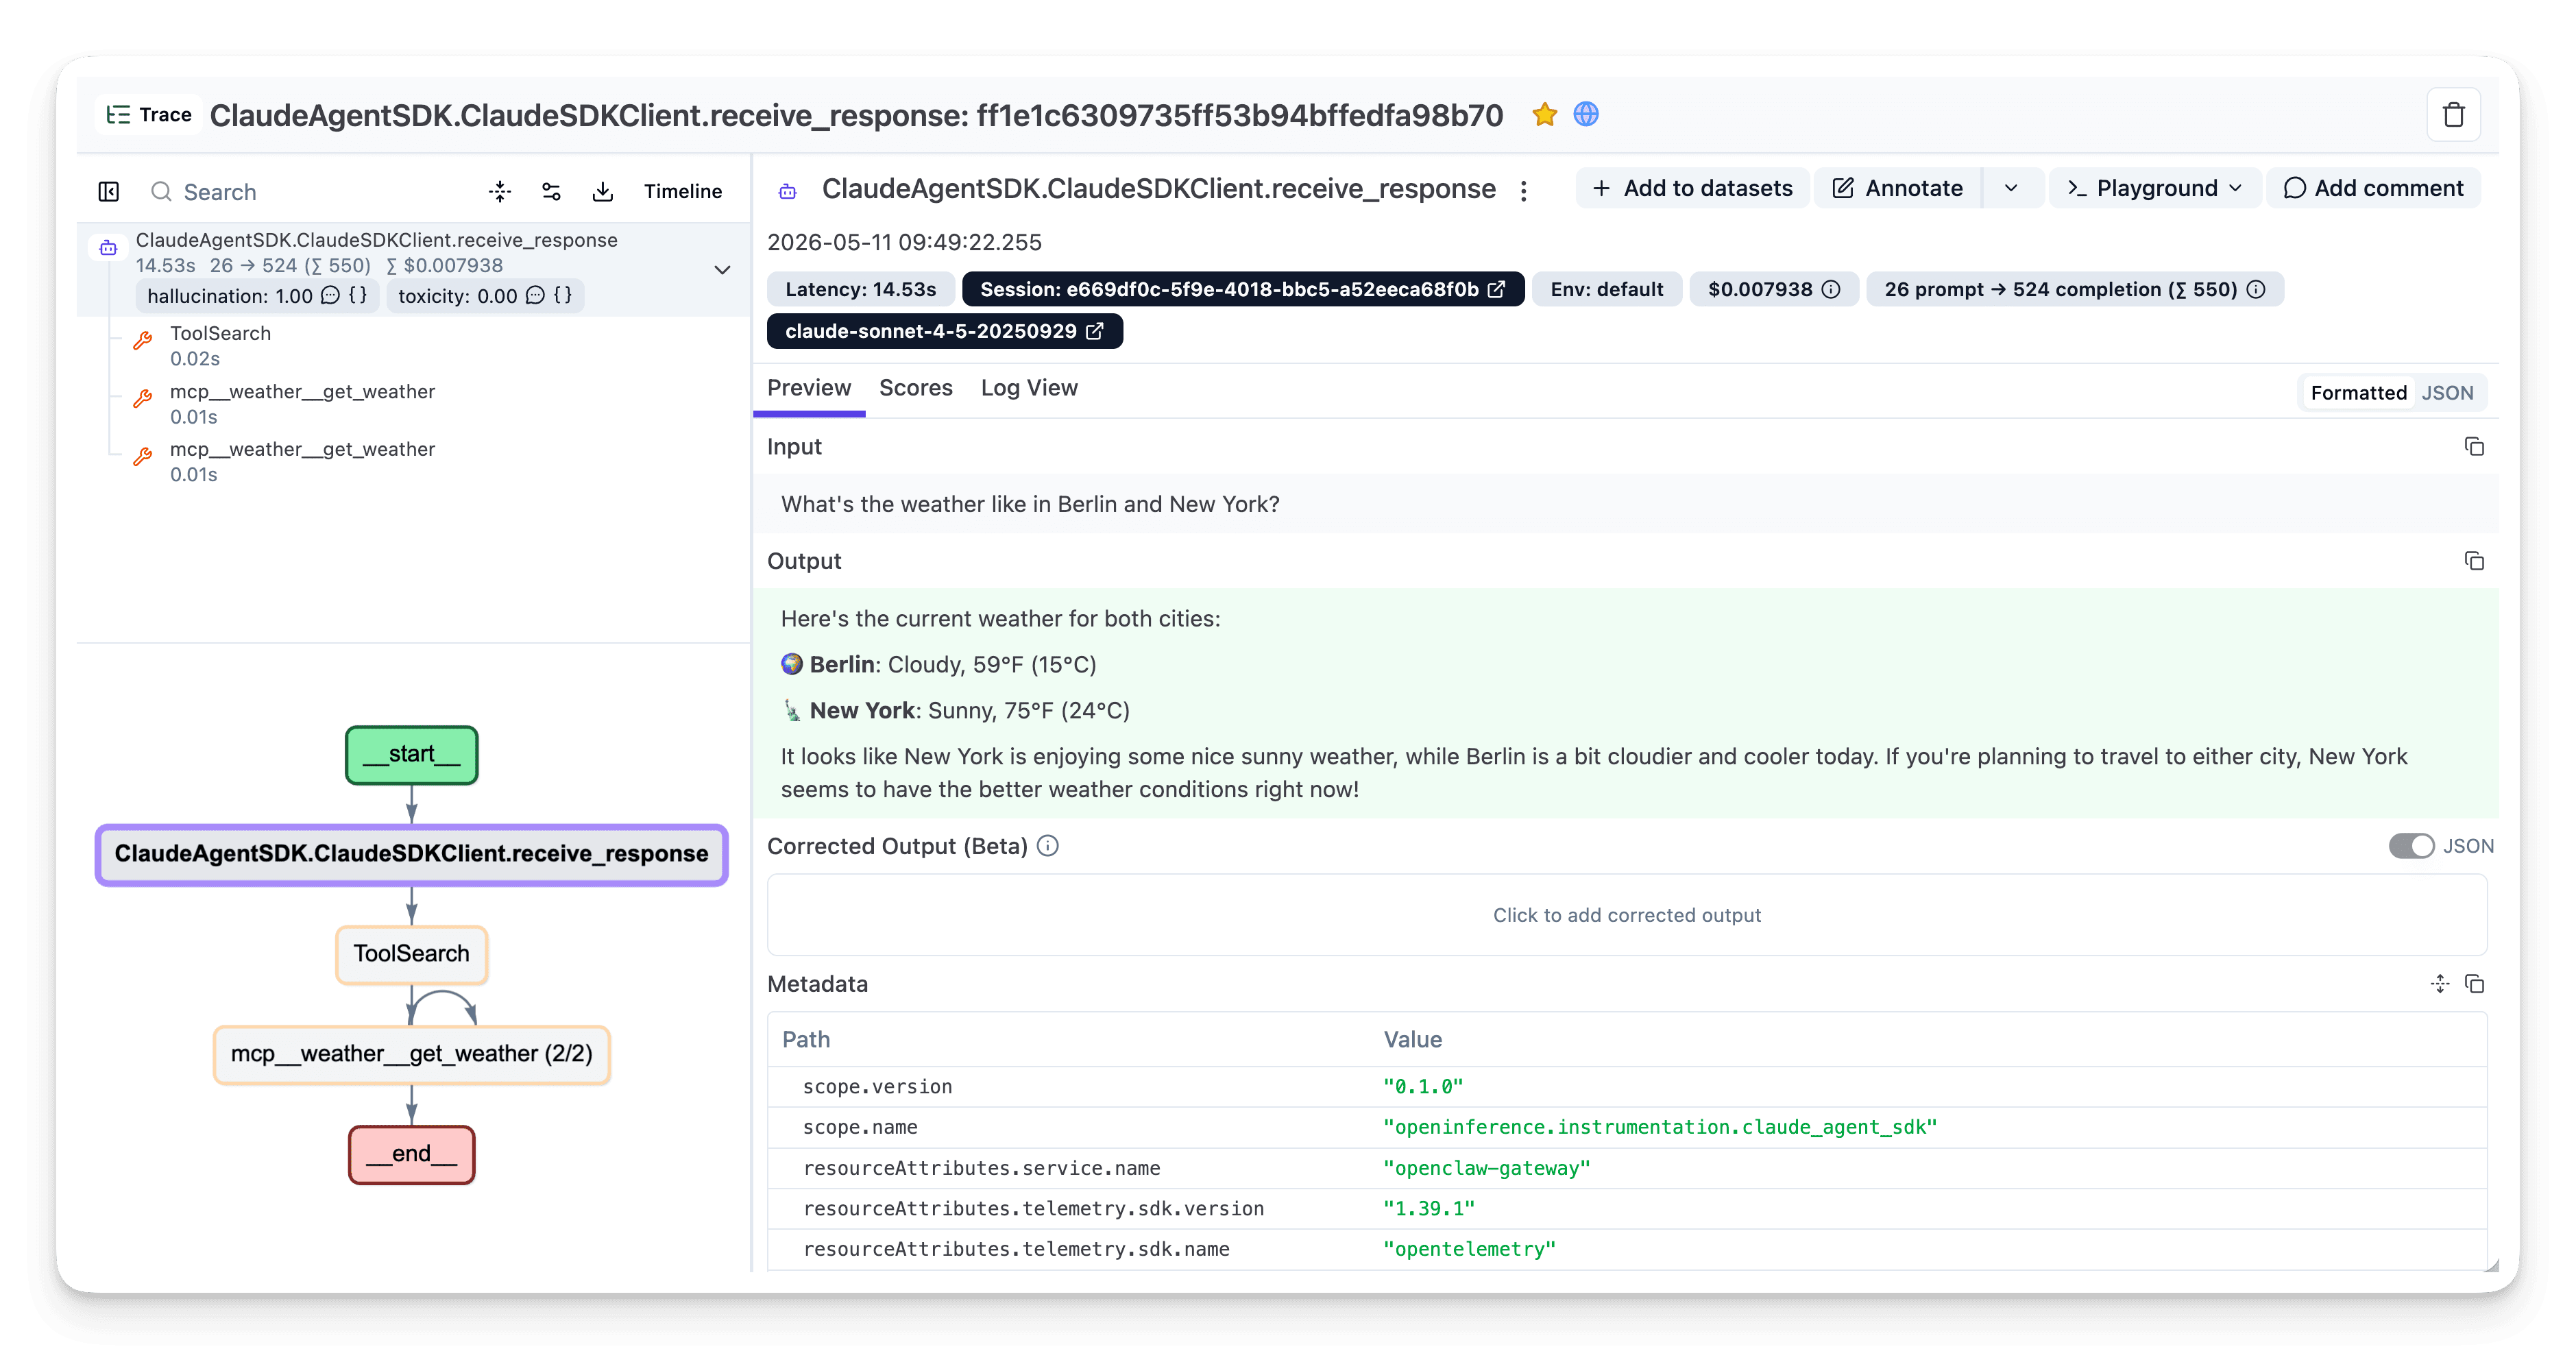Collapse the root trace node with its chevron
The image size is (2576, 1349).
pyautogui.click(x=722, y=270)
